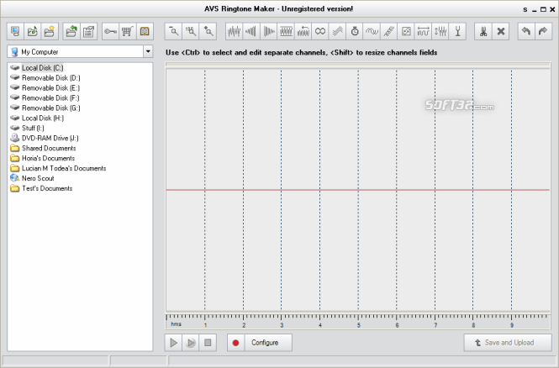Click the vertical equalizer bars icon
The image size is (559, 368).
[x=440, y=31]
